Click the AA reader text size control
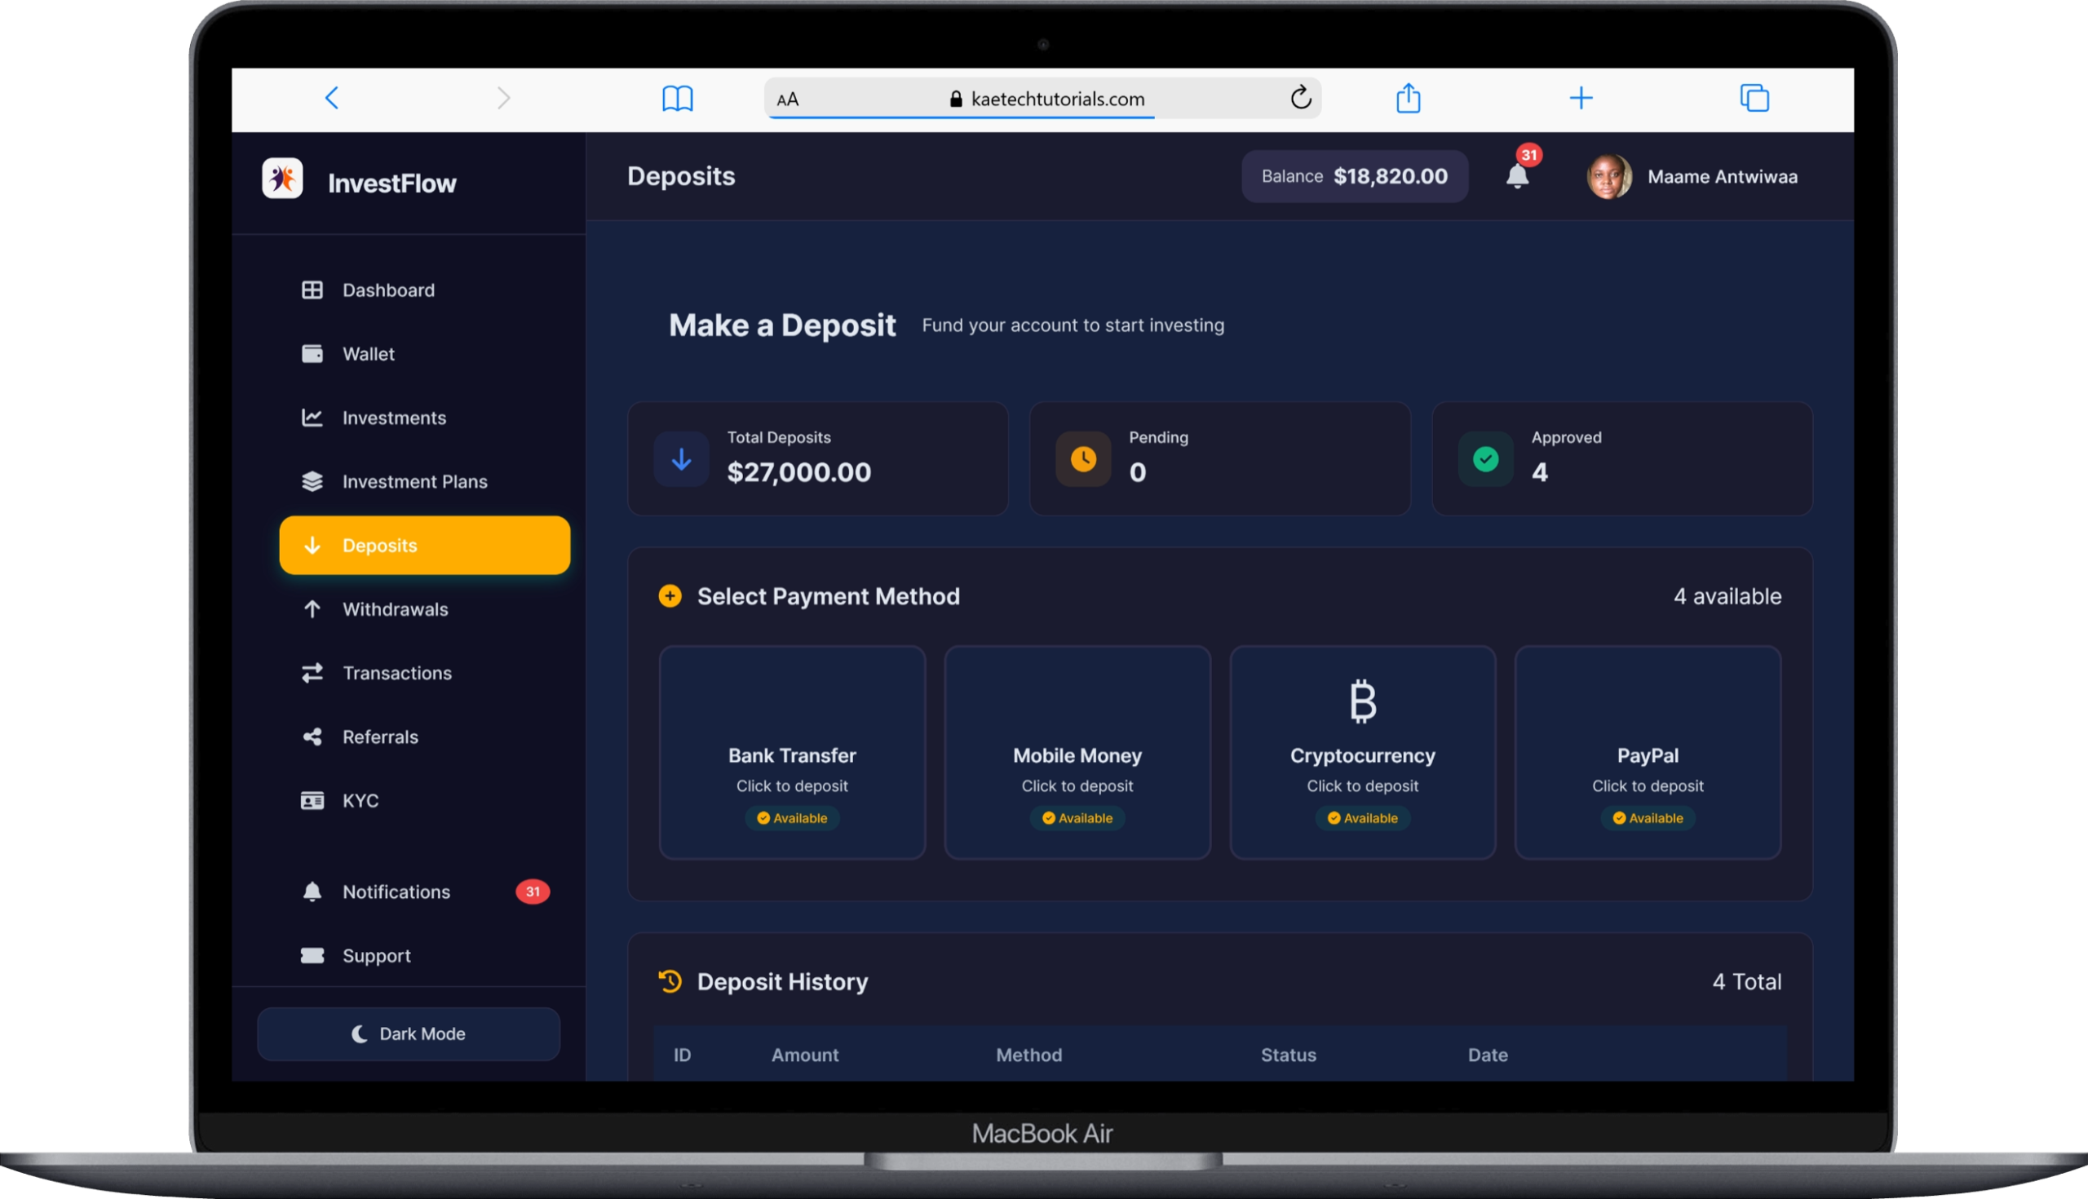 787,100
